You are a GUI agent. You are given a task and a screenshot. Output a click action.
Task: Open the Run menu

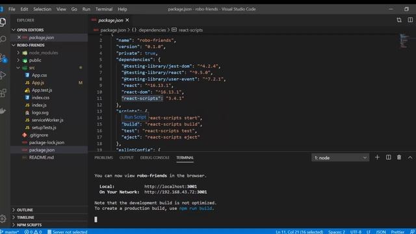click(86, 9)
